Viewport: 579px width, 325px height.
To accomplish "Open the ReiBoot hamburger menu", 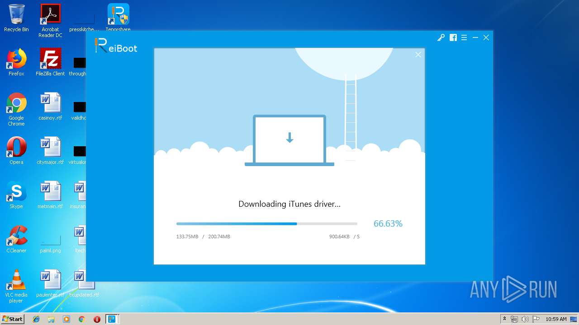I will point(464,38).
